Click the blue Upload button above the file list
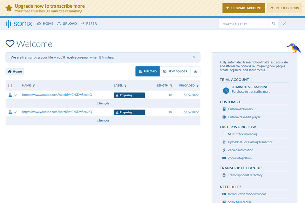The height and width of the screenshot is (203, 305). (x=147, y=71)
